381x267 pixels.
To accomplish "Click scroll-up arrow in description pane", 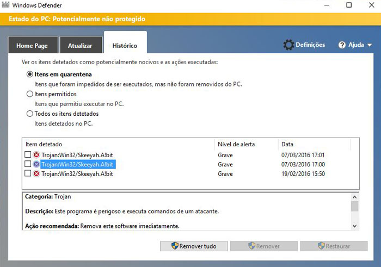I will click(x=354, y=197).
